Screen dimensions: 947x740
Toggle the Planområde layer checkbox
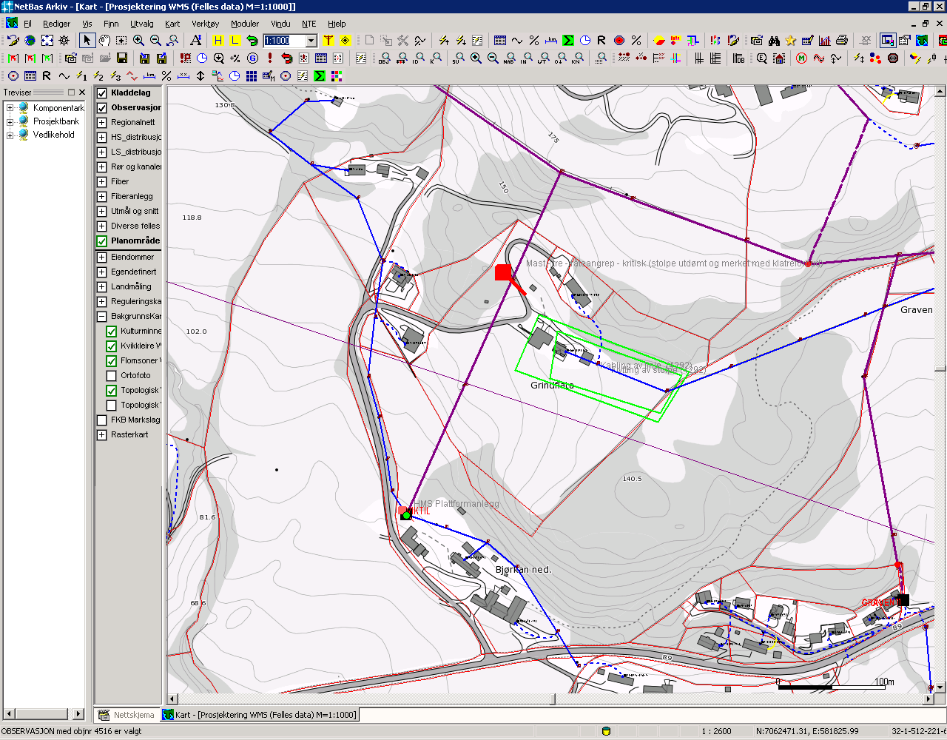(102, 241)
